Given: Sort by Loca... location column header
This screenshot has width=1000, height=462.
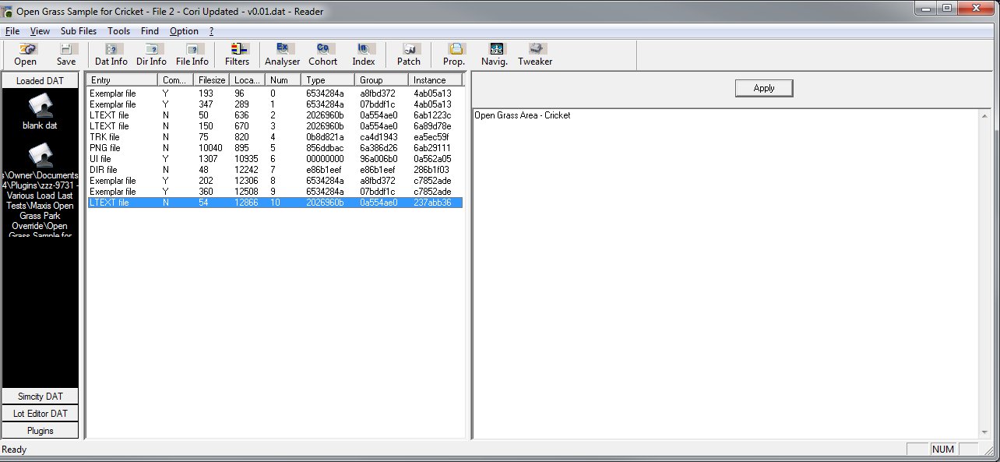Looking at the screenshot, I should click(x=248, y=80).
